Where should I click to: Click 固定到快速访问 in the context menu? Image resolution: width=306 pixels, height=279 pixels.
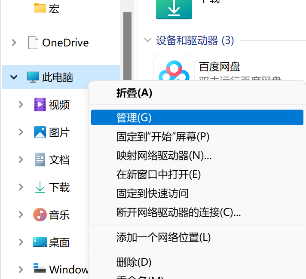pyautogui.click(x=152, y=193)
